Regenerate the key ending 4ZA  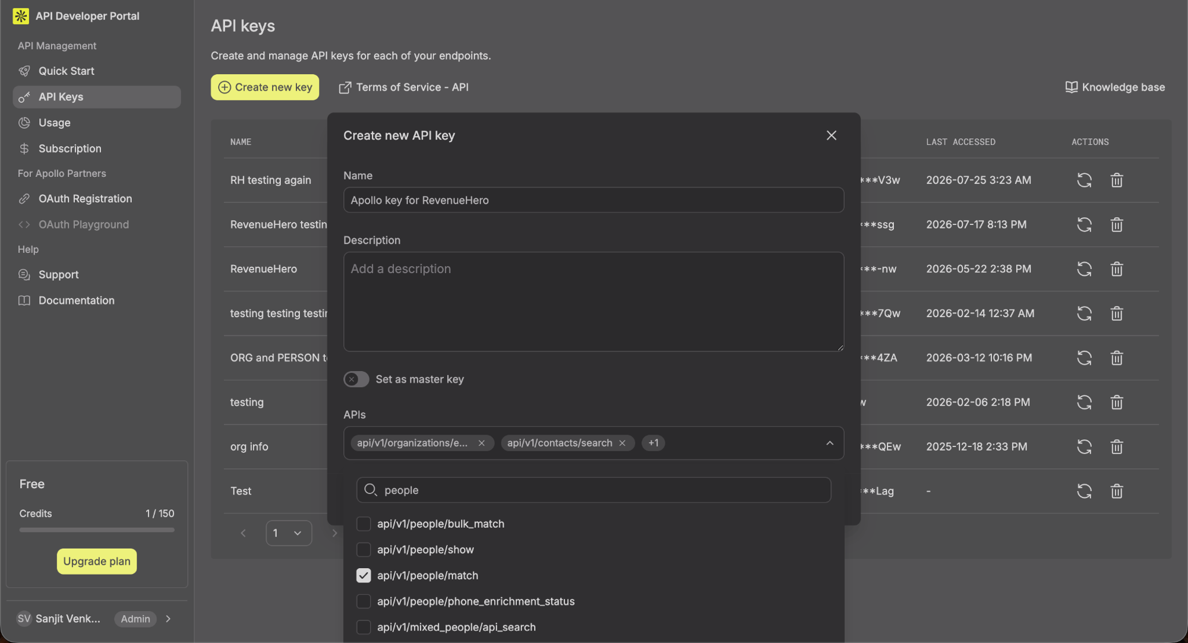pyautogui.click(x=1084, y=357)
